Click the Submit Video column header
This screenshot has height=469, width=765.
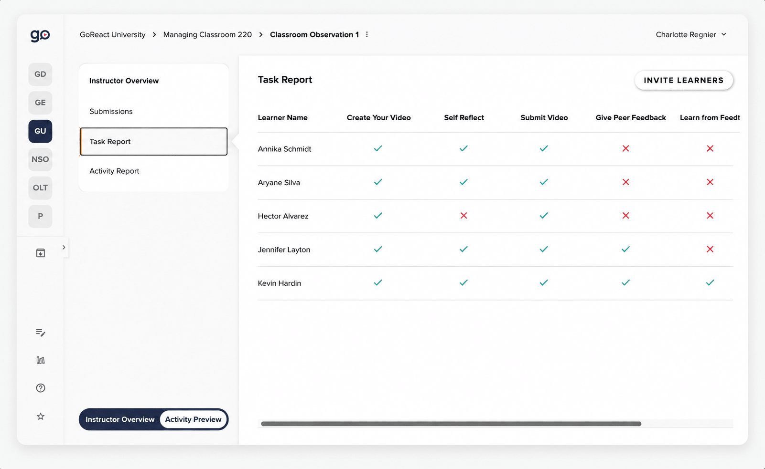544,117
